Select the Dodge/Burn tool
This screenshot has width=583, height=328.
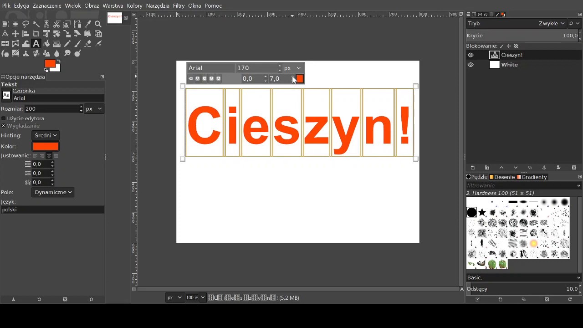click(x=77, y=53)
